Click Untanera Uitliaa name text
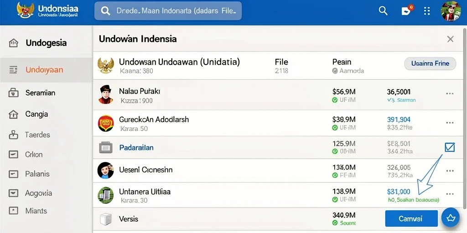The height and width of the screenshot is (233, 467). 145,192
